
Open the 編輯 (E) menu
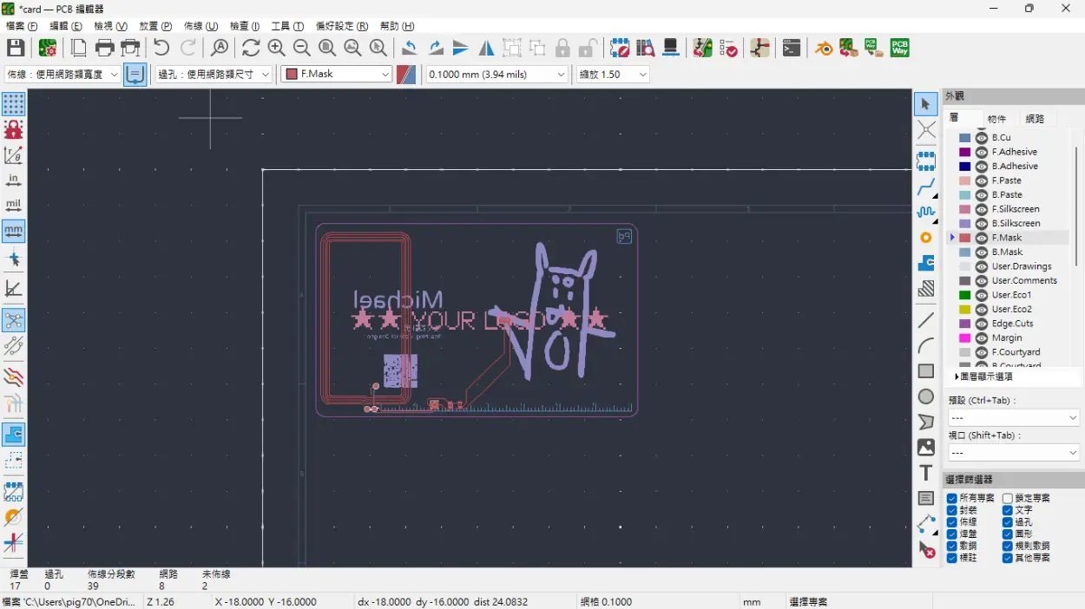(66, 26)
